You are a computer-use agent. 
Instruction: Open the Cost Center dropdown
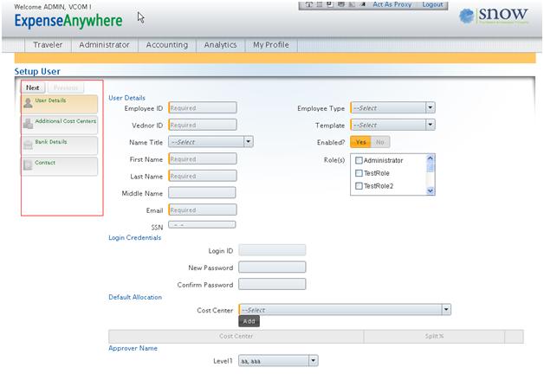click(x=345, y=310)
